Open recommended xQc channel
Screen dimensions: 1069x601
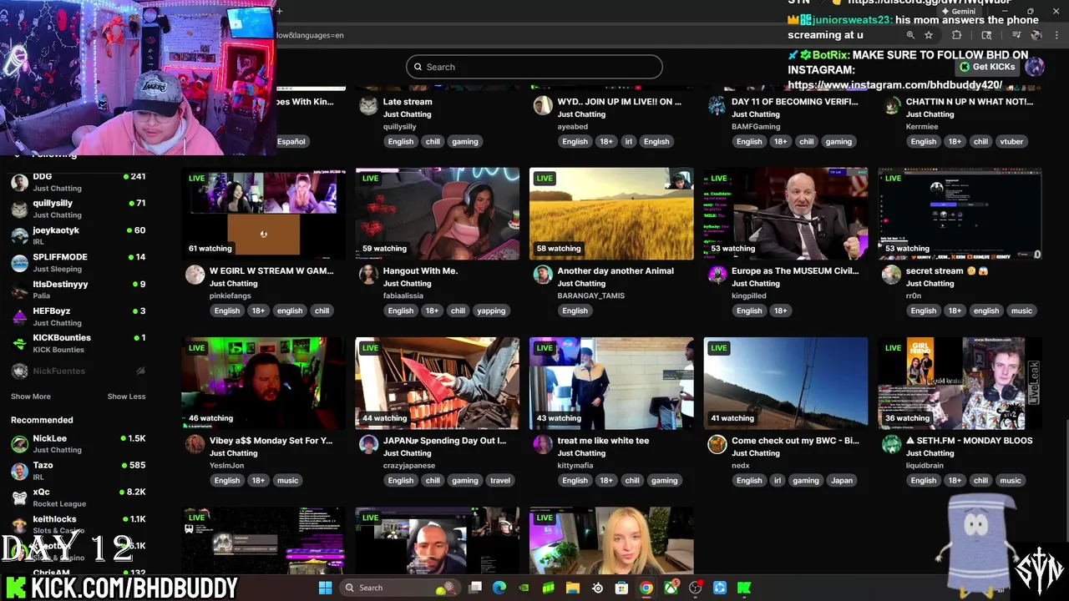pos(79,497)
